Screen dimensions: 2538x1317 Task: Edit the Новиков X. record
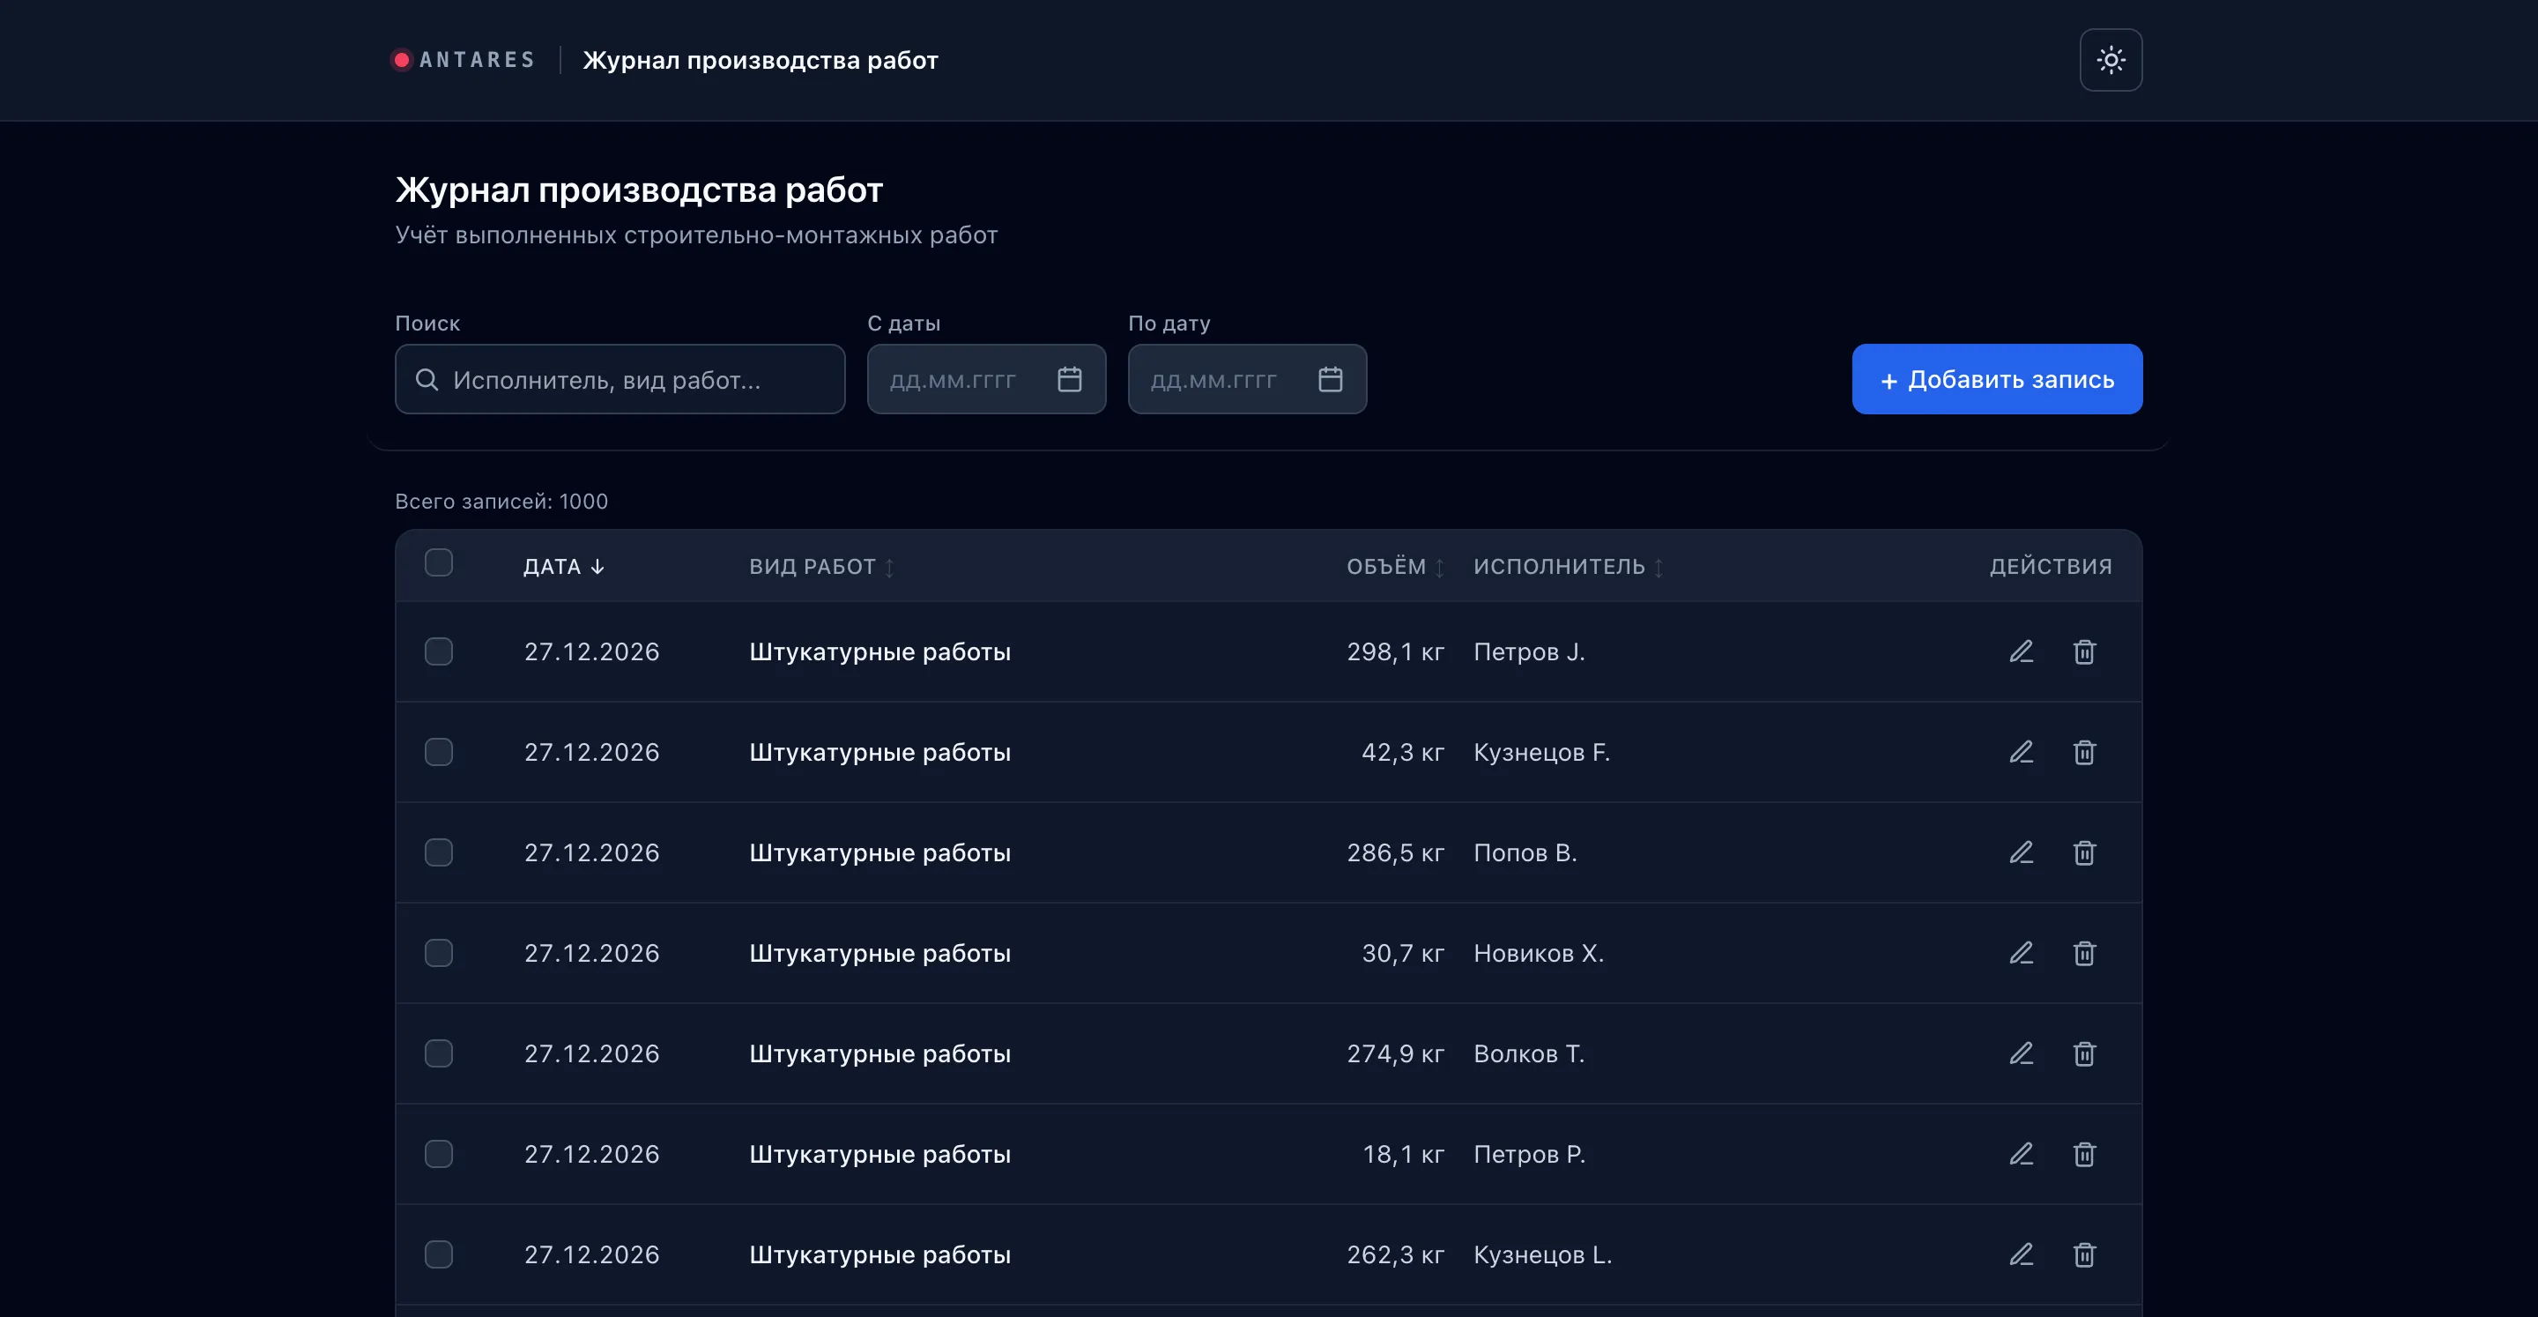click(x=2022, y=953)
